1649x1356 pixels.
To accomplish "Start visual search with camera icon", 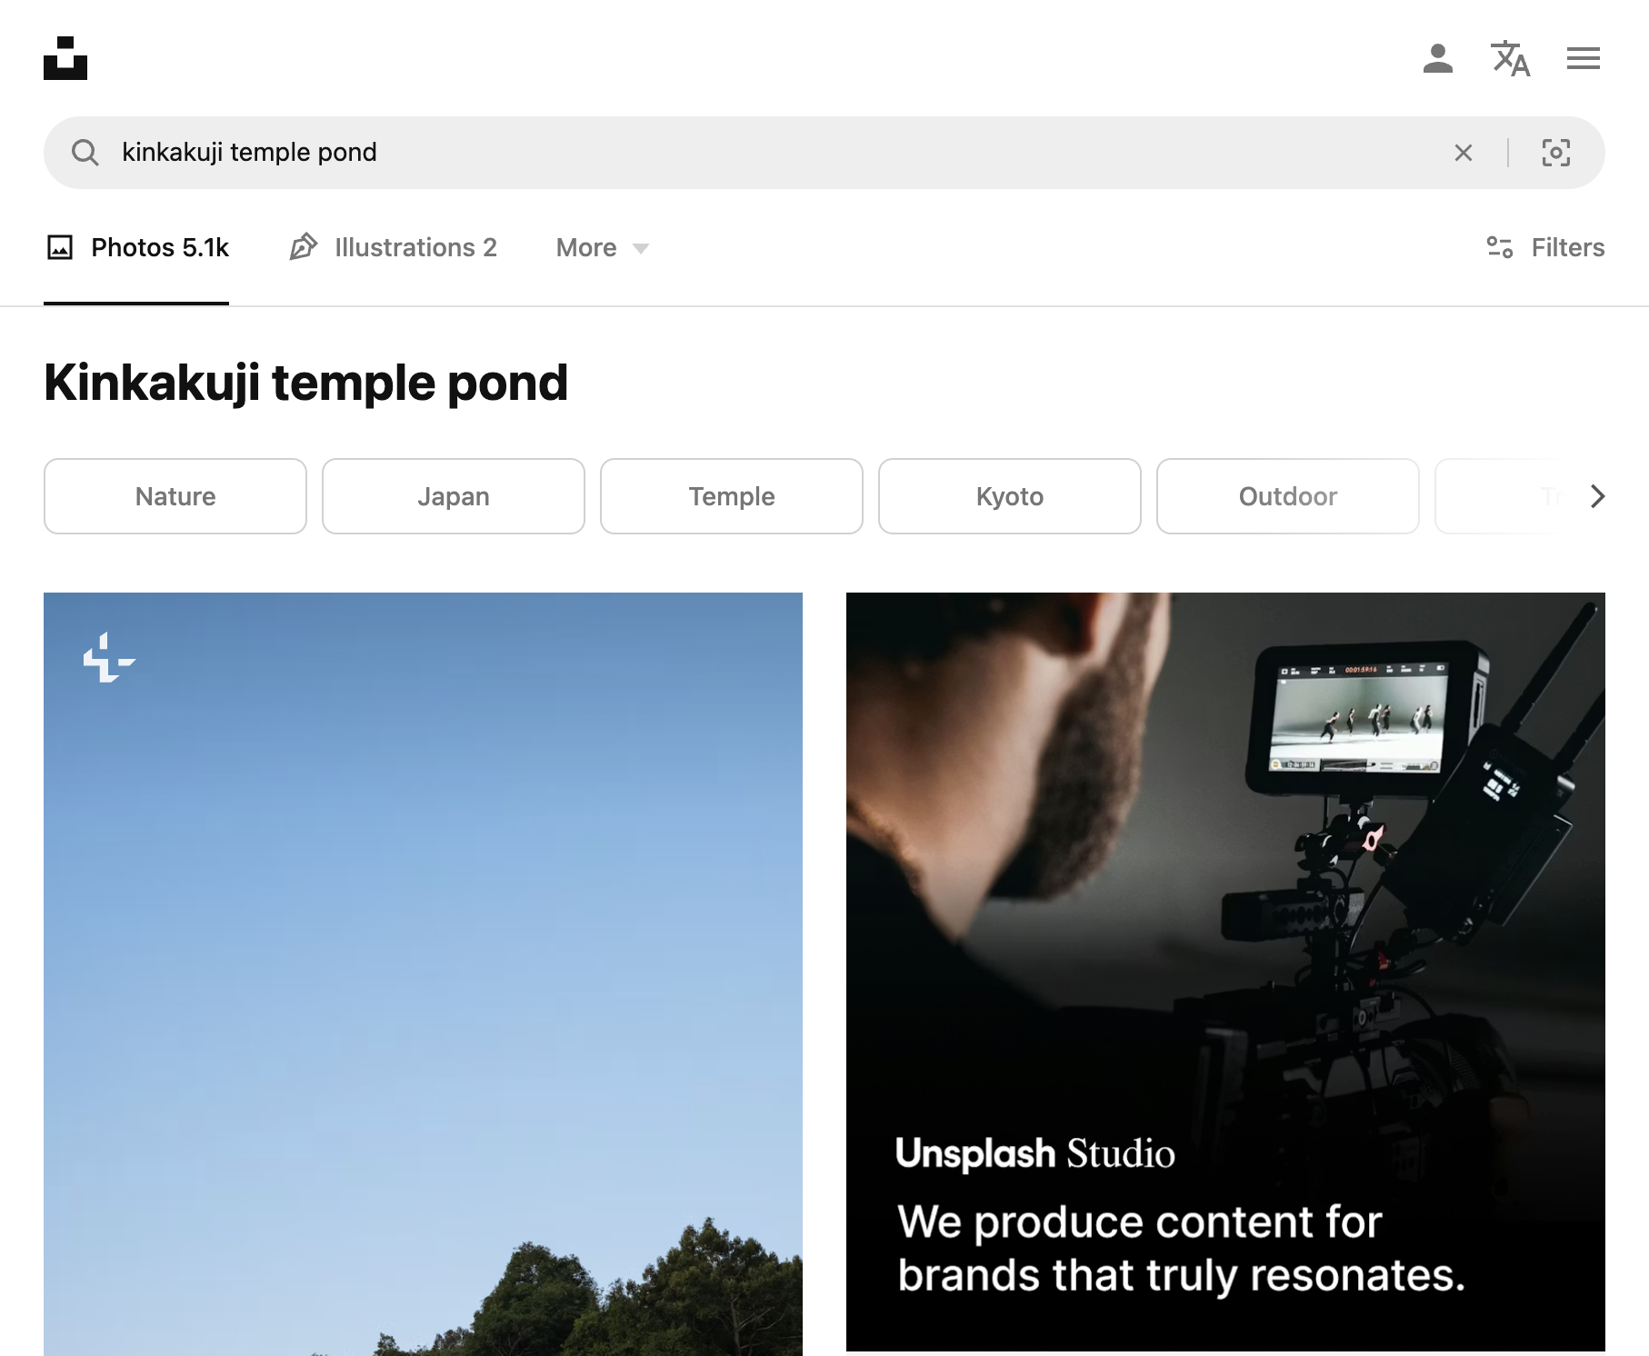I will tap(1555, 153).
